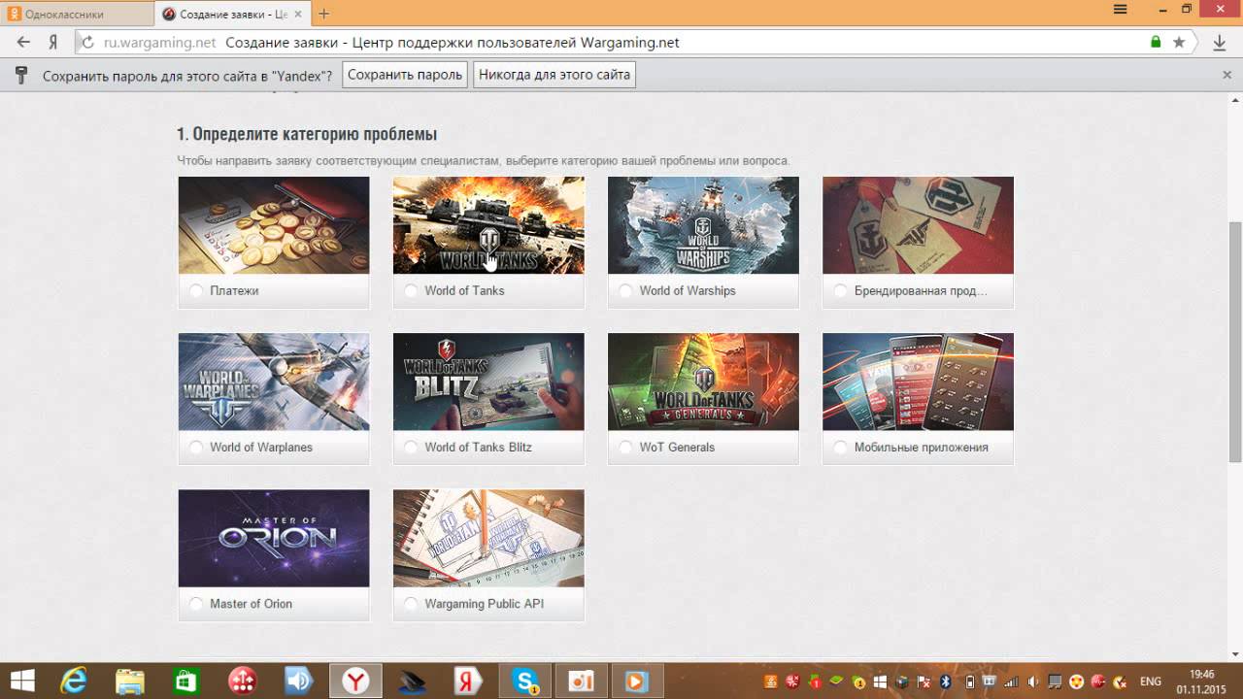Screen dimensions: 1243x699
Task: Click the Yandex Browser taskbar icon
Action: [355, 681]
